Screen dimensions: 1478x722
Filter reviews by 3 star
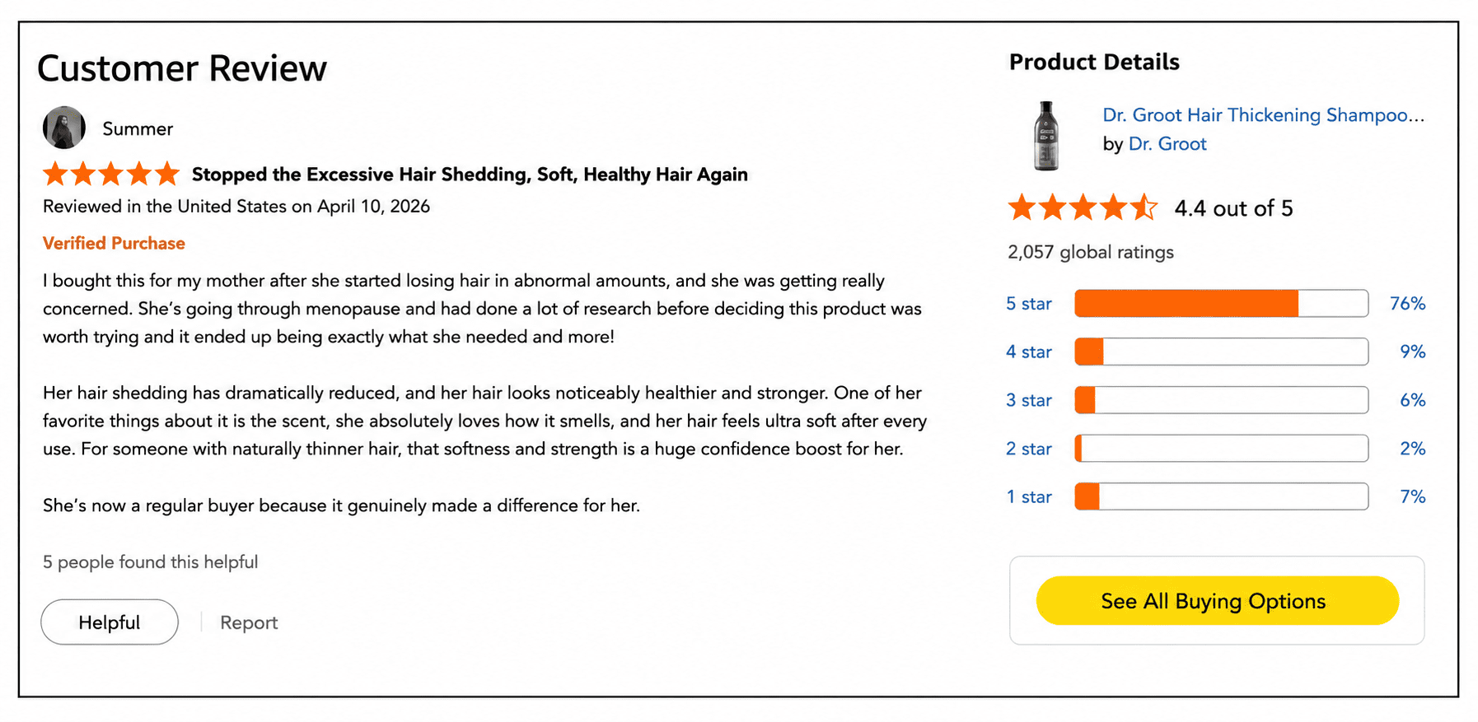(1029, 400)
